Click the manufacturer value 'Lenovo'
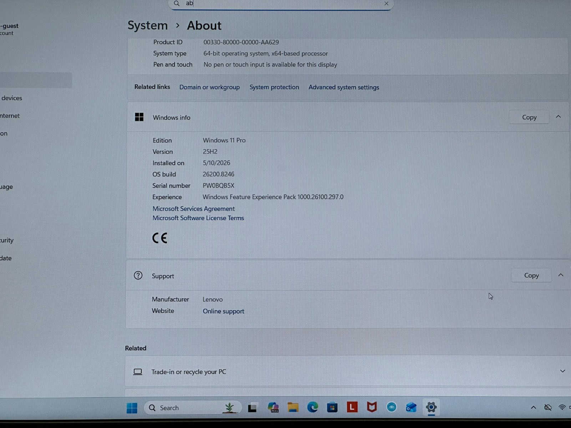 pos(213,300)
